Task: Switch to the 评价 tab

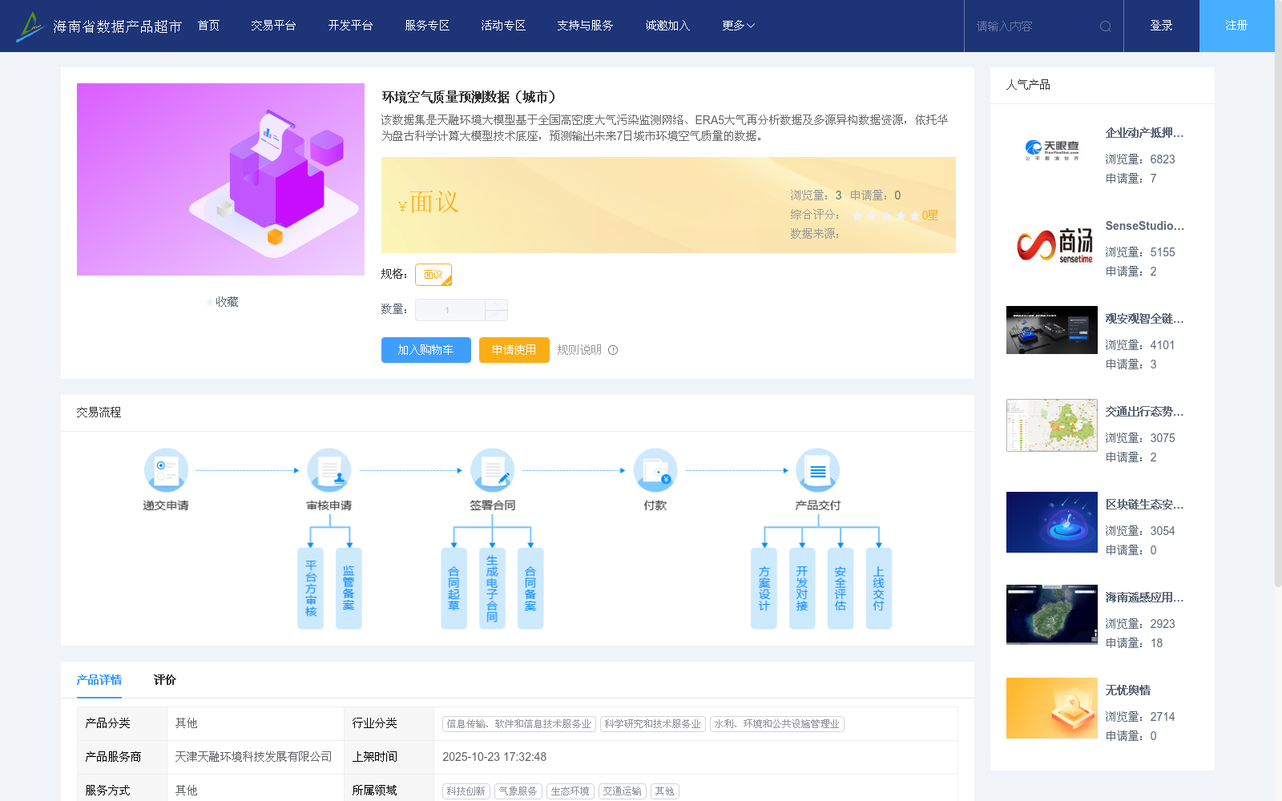Action: [165, 680]
